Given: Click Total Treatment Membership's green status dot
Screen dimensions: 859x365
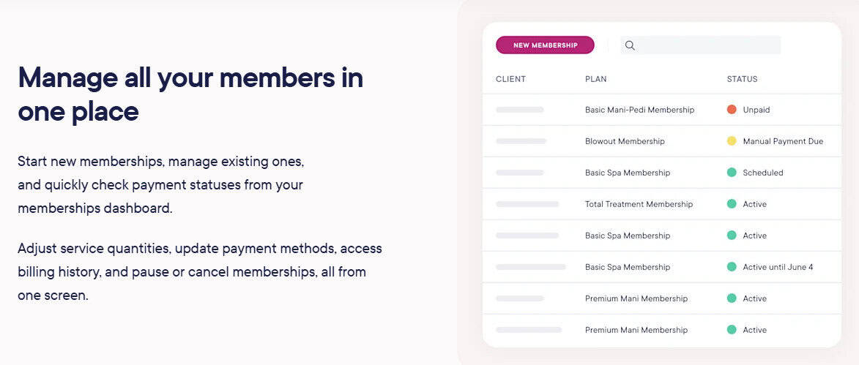Looking at the screenshot, I should coord(732,204).
